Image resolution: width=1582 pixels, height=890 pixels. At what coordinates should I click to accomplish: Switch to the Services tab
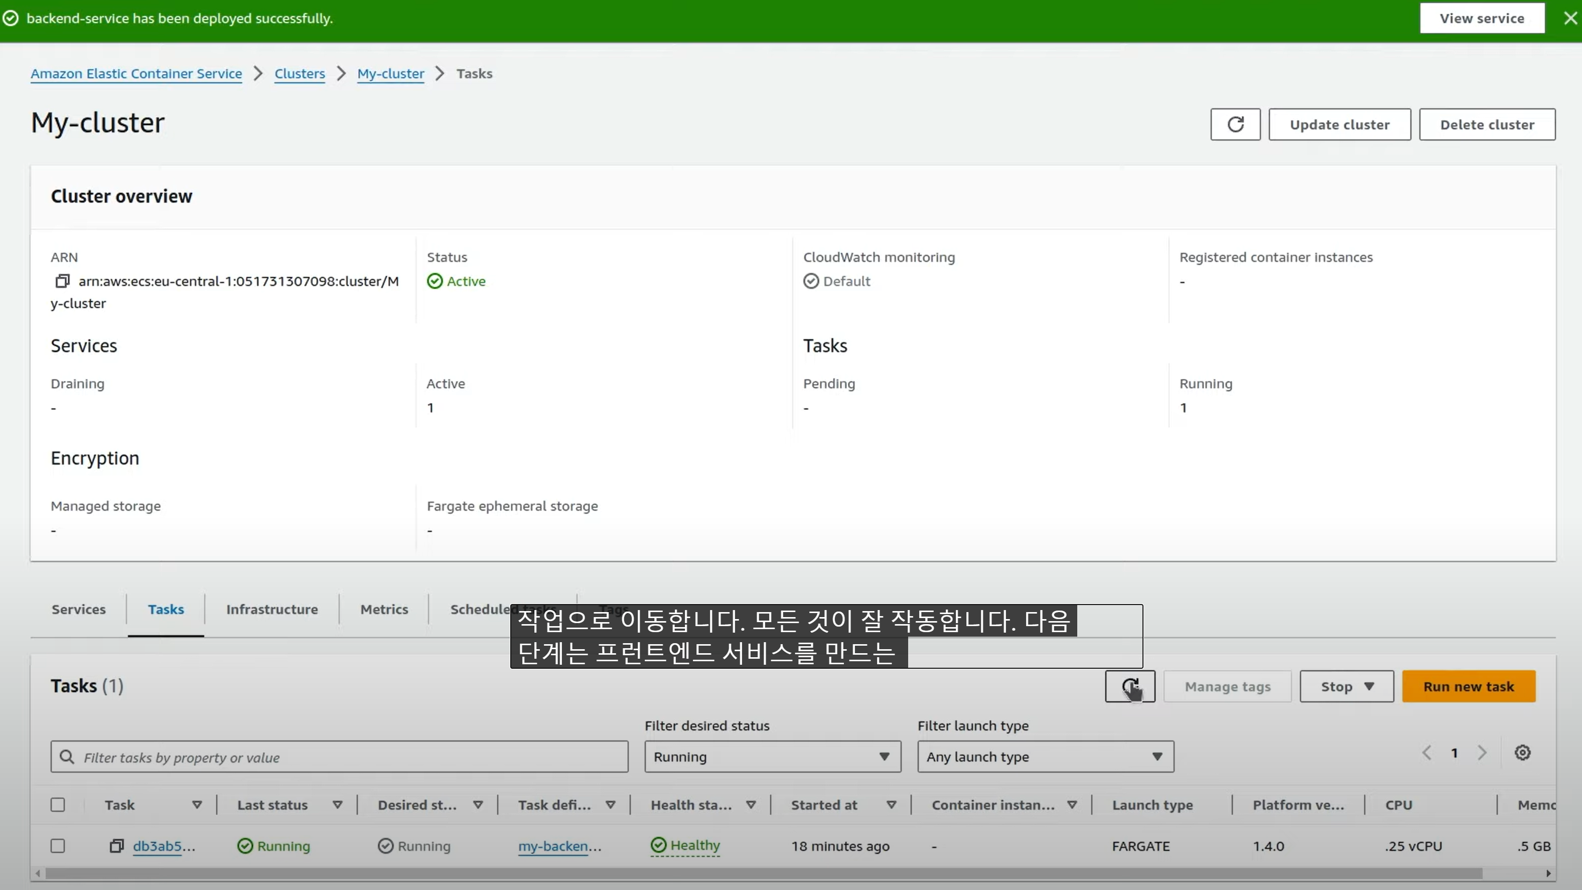pyautogui.click(x=79, y=609)
